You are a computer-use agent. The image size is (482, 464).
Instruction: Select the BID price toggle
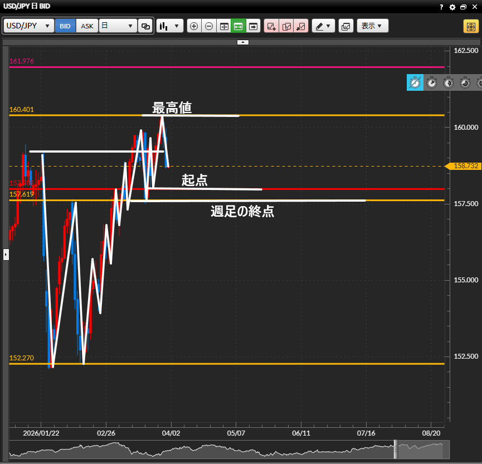tap(65, 26)
